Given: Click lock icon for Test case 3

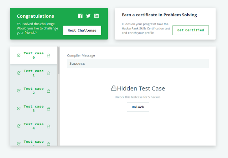Looking at the screenshot, I should click(x=48, y=109).
